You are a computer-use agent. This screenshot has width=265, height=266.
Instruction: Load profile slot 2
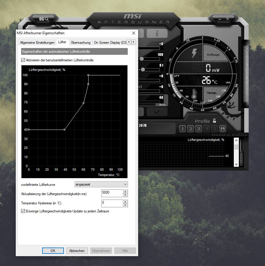coord(190,129)
